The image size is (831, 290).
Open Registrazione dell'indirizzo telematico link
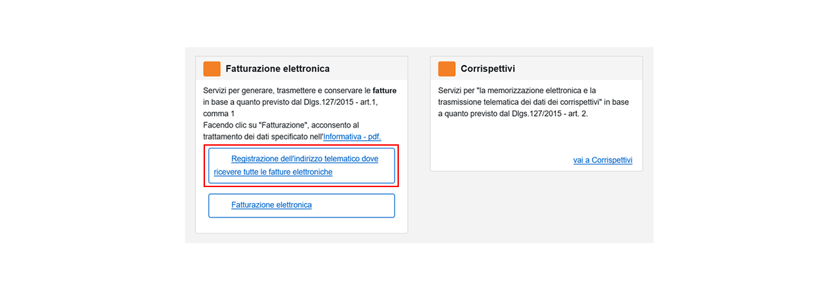coord(305,159)
